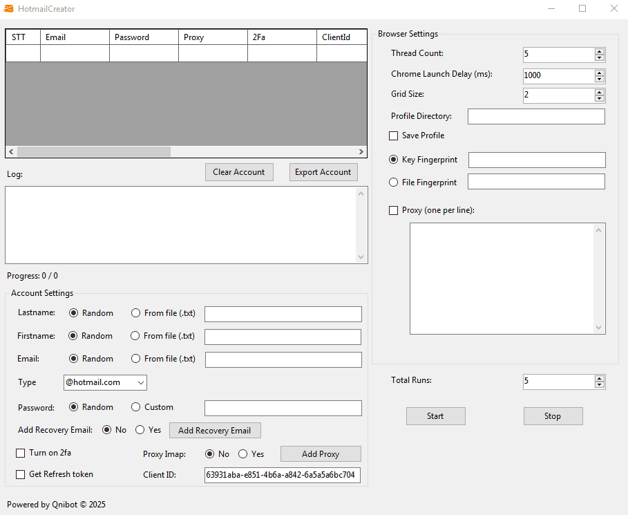Enable the Proxy (one per line) checkbox

[393, 210]
